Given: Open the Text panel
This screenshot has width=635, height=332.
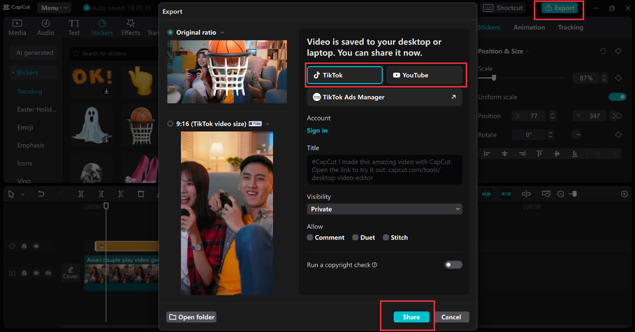Looking at the screenshot, I should point(74,27).
